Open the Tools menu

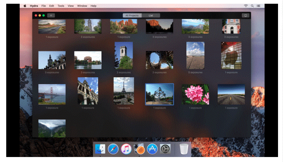point(61,6)
